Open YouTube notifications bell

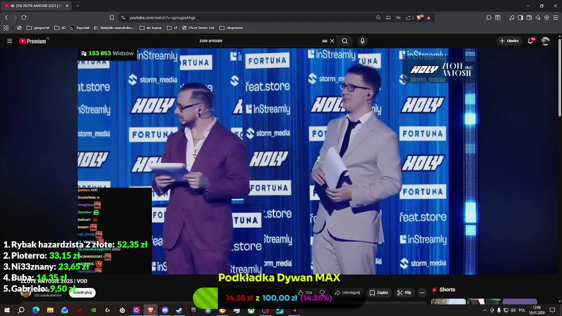(531, 41)
